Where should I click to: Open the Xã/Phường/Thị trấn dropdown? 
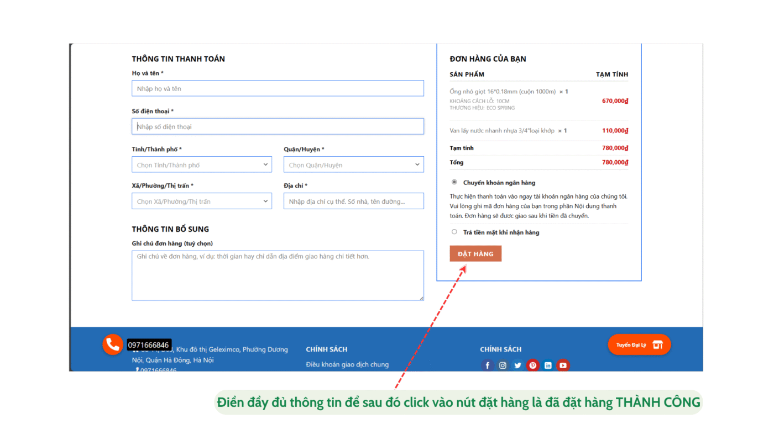[x=202, y=201]
